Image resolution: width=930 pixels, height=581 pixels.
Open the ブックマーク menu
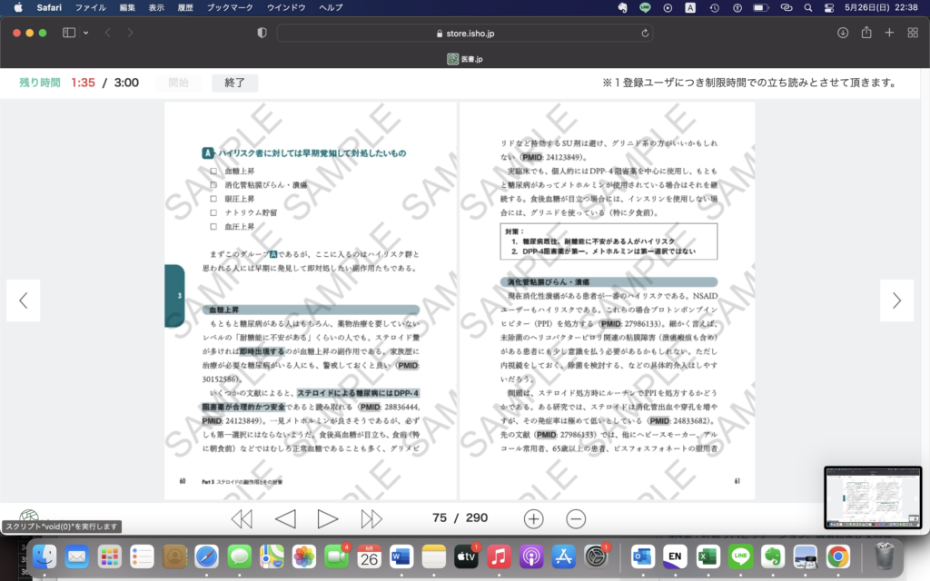coord(229,7)
